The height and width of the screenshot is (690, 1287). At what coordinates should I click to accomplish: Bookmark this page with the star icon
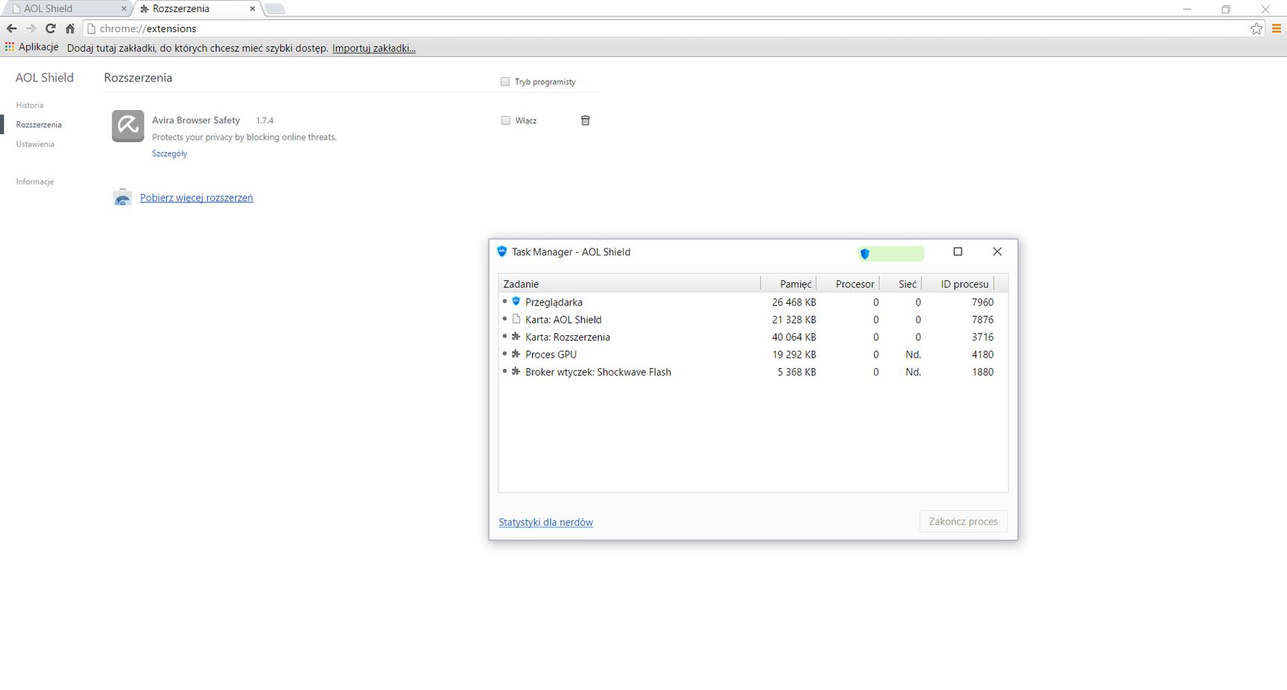pyautogui.click(x=1256, y=28)
